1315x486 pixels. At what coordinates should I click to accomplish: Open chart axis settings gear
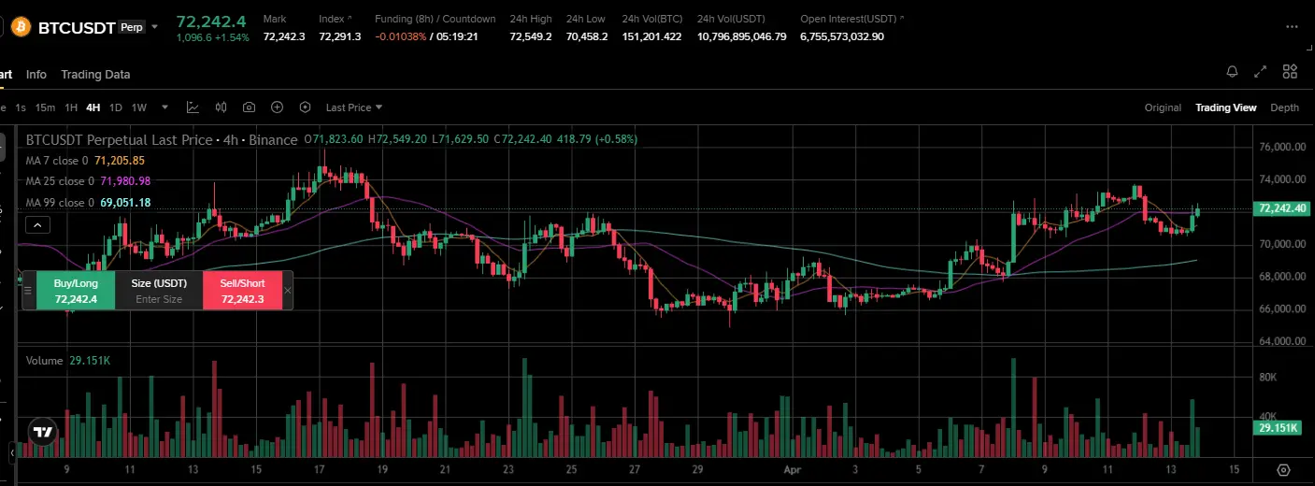[1283, 469]
